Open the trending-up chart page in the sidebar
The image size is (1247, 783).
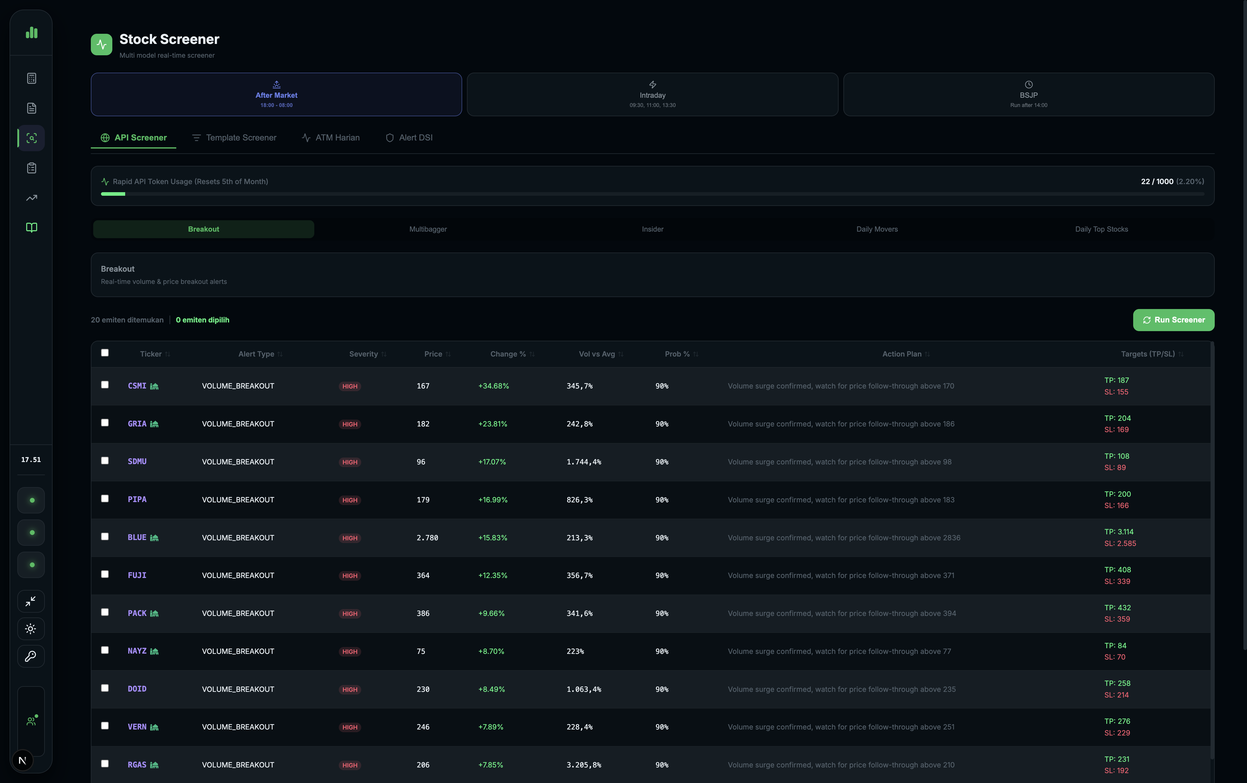pos(32,198)
